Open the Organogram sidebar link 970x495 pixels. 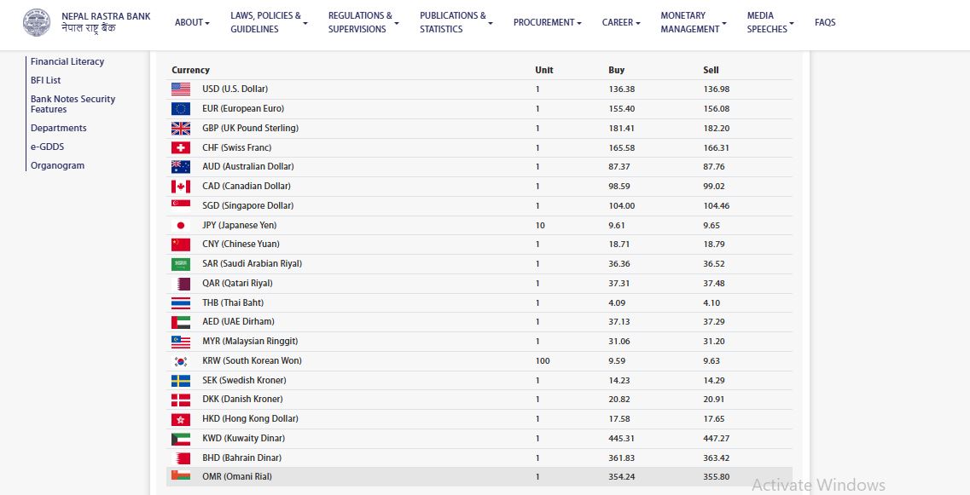pyautogui.click(x=57, y=165)
